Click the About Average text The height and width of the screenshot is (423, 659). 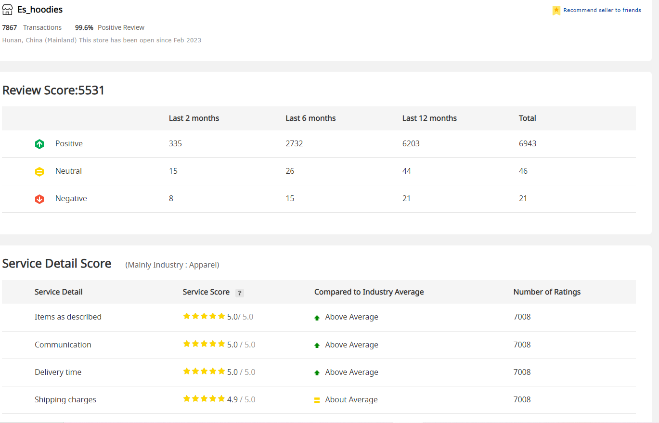(x=351, y=399)
